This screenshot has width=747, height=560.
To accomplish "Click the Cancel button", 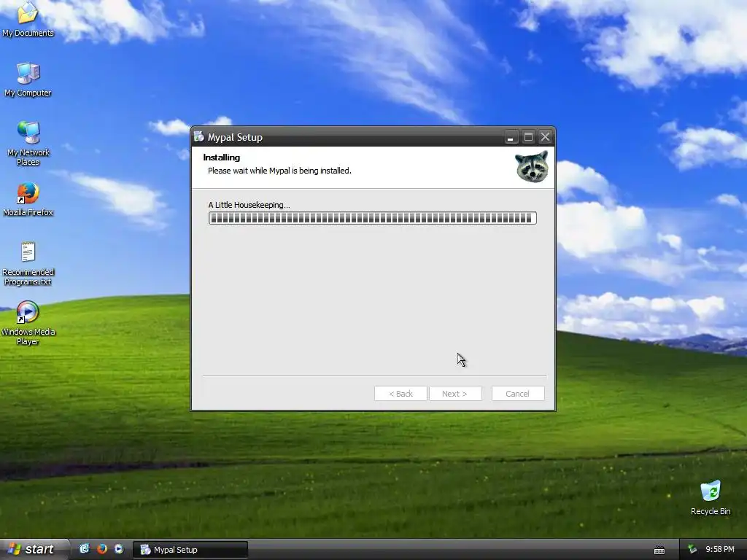I will (x=518, y=394).
